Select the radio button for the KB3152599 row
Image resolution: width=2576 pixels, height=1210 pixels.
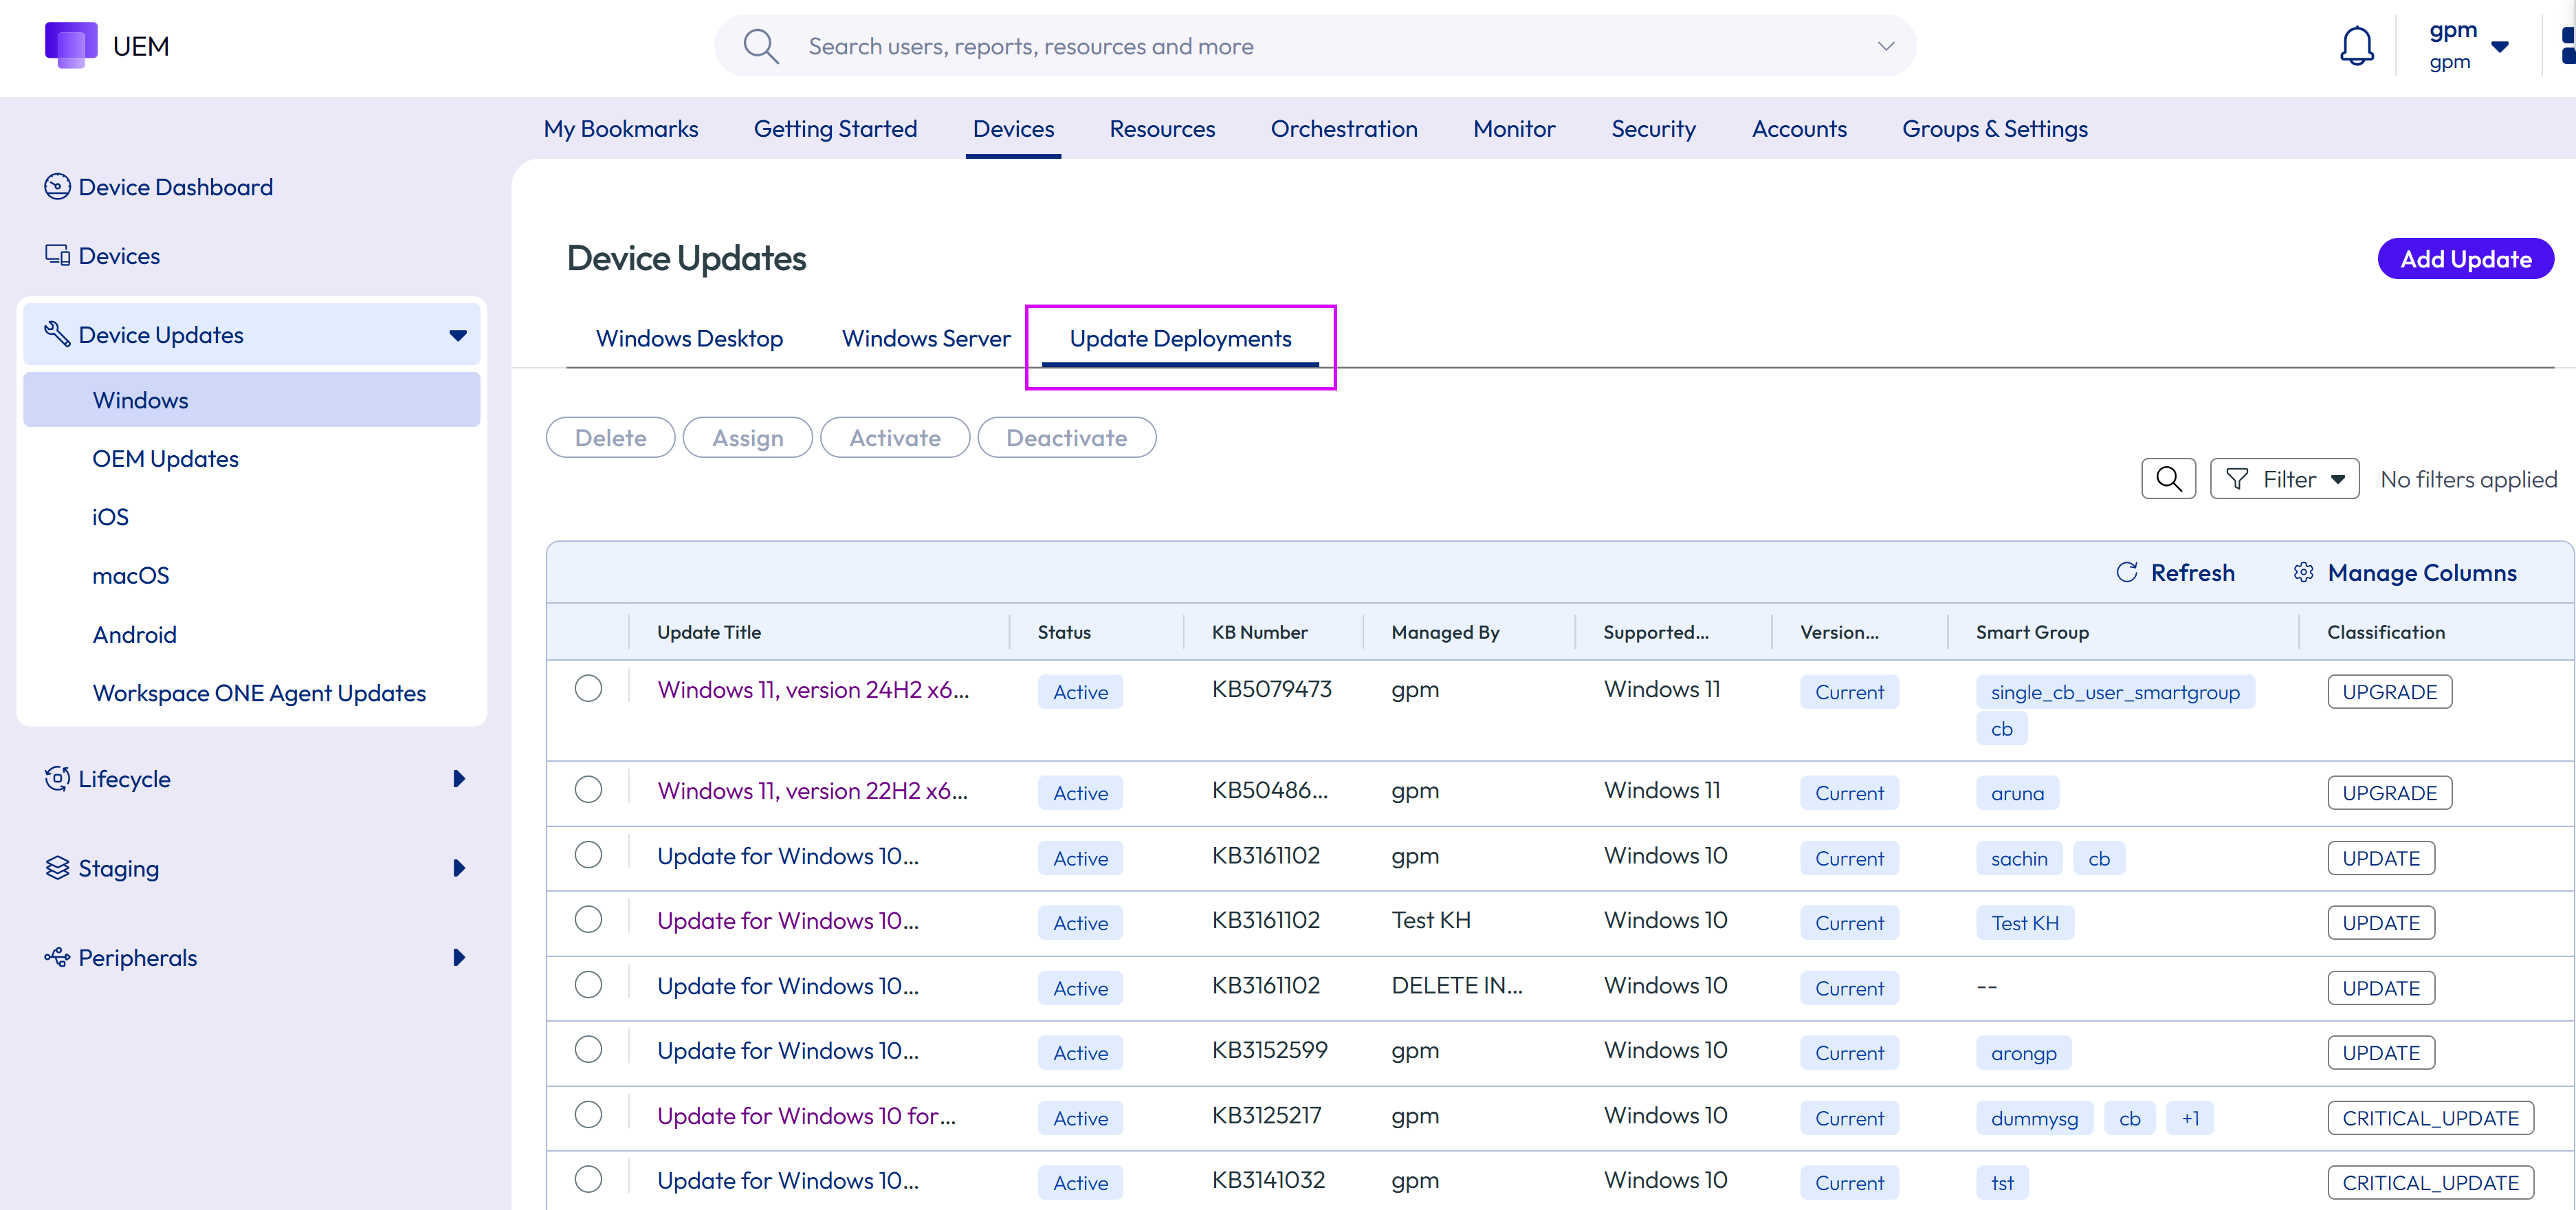(588, 1049)
